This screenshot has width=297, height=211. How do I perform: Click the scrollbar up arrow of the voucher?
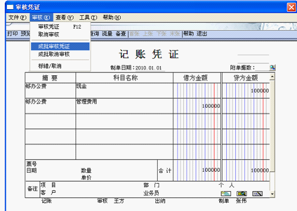click(x=272, y=77)
